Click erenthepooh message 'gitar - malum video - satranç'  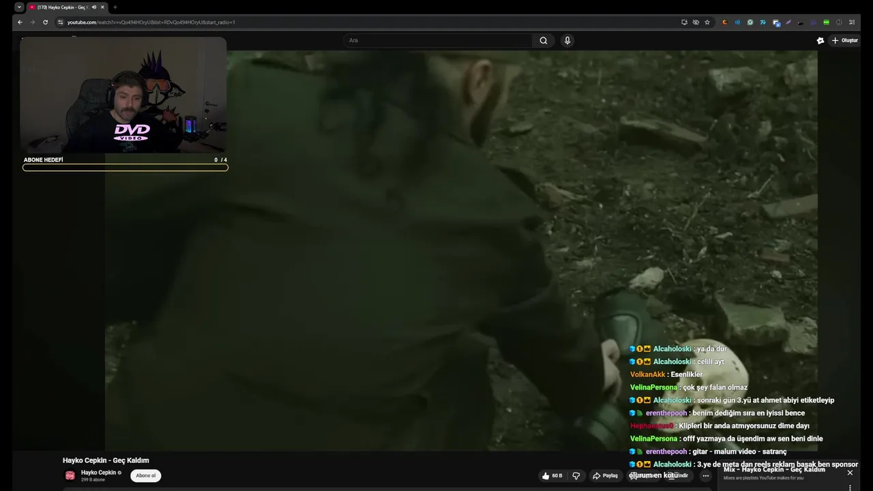tap(708, 451)
